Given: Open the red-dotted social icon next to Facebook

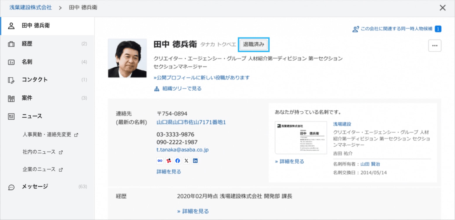Looking at the screenshot, I should point(169,161).
